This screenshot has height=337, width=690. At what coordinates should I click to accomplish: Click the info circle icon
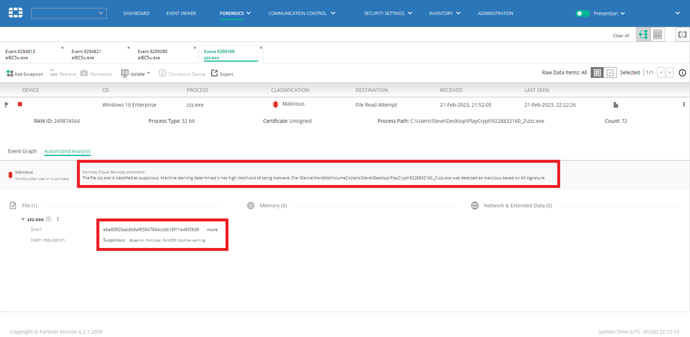pyautogui.click(x=682, y=73)
